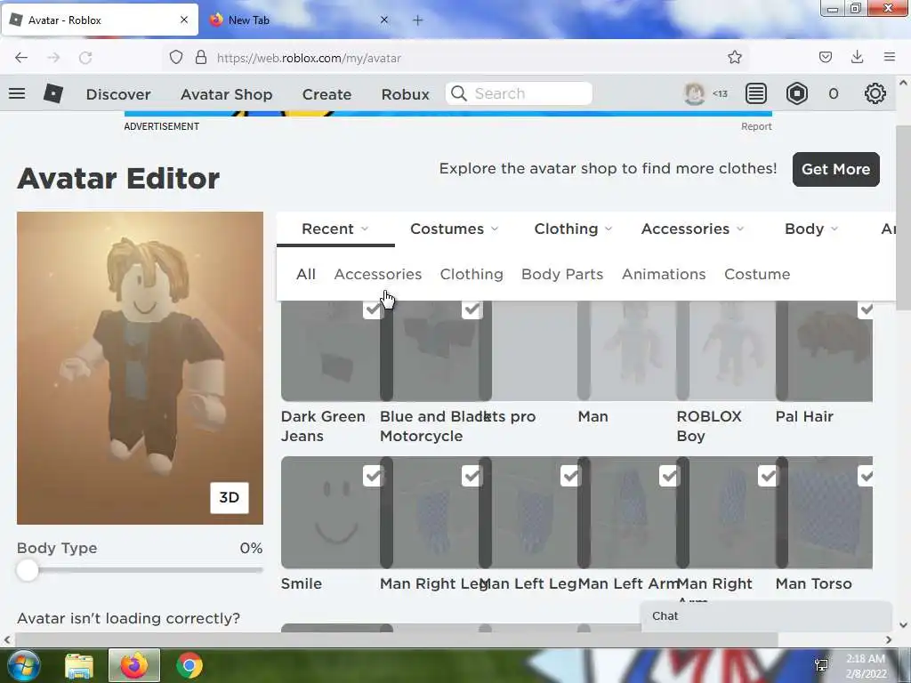The width and height of the screenshot is (911, 683).
Task: Open the user avatar profile icon
Action: pos(694,93)
